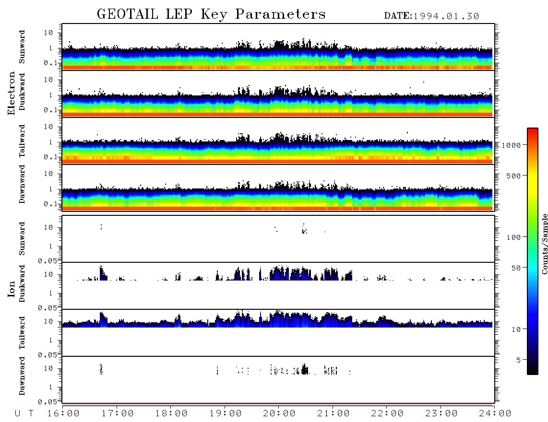
Task: Click the vertical Electron group label
Action: (11, 93)
